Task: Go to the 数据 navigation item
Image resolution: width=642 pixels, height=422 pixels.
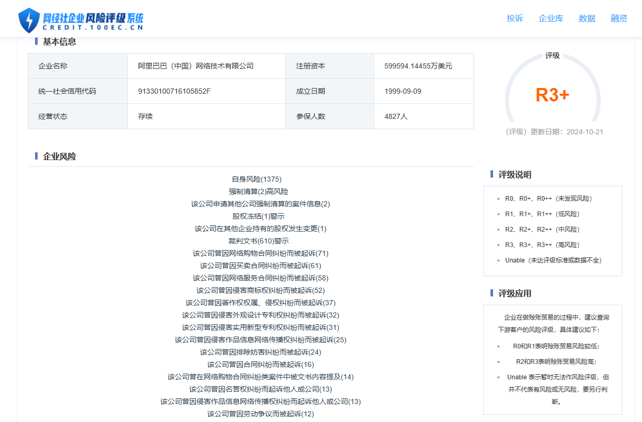Action: tap(587, 19)
